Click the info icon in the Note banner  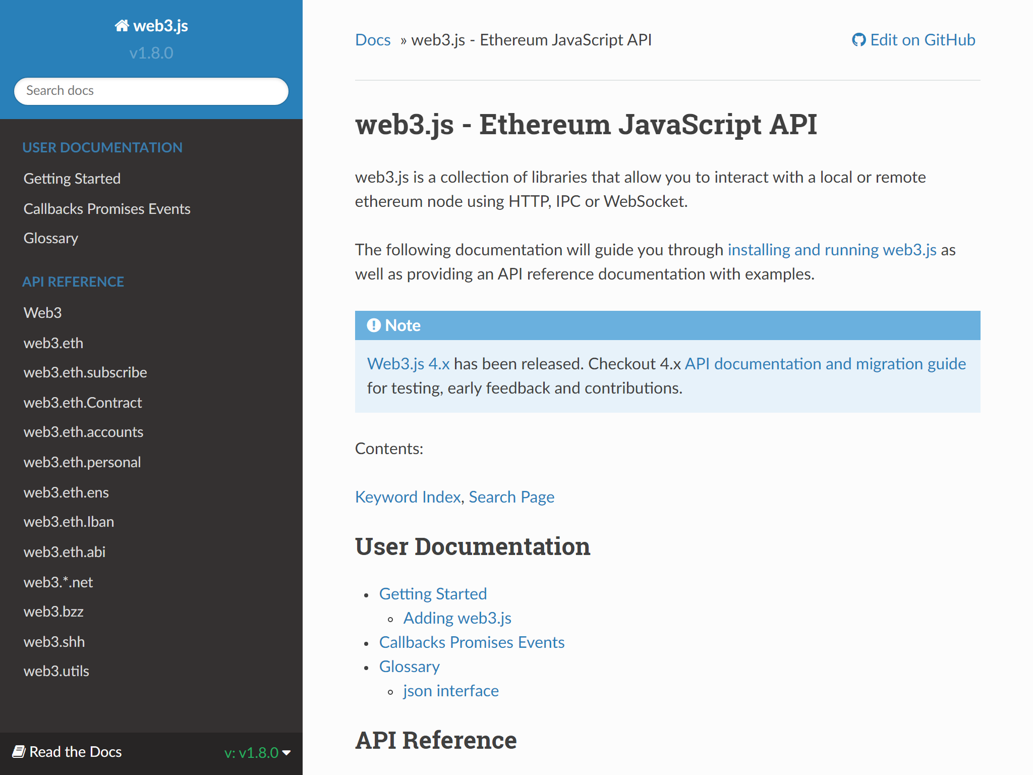(x=373, y=325)
